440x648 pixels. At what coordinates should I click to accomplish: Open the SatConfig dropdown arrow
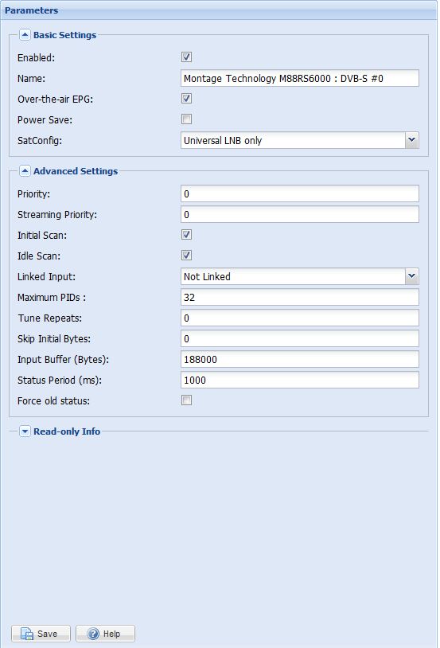click(411, 140)
